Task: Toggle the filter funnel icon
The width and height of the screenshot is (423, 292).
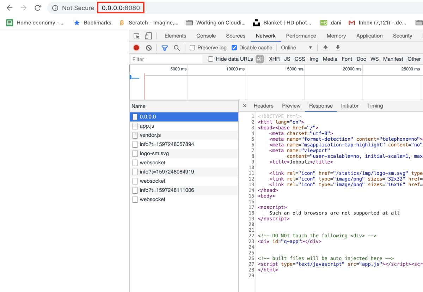Action: click(165, 48)
